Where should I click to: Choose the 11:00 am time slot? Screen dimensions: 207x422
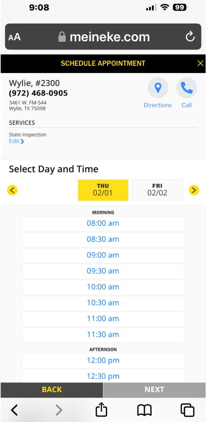[x=103, y=319]
